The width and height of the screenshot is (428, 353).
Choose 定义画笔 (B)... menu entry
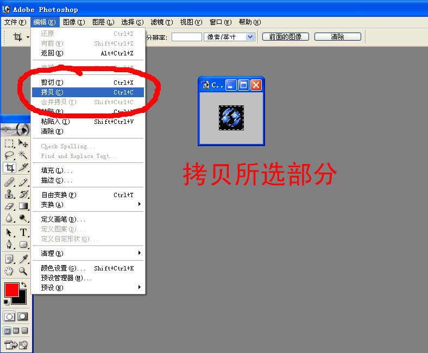pos(88,219)
